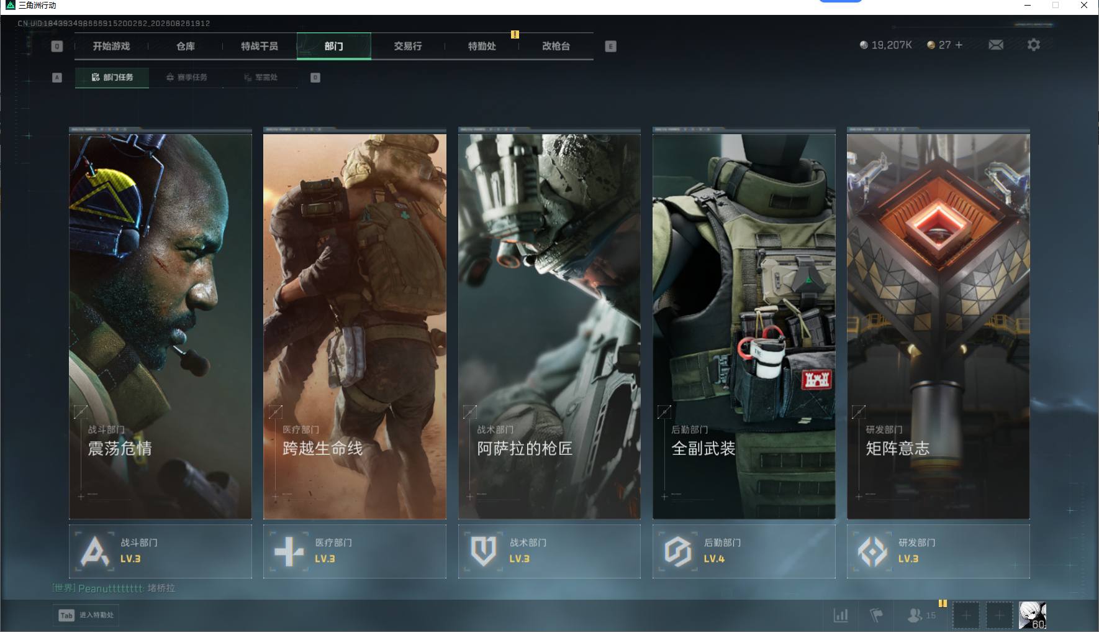This screenshot has height=632, width=1099.
Task: Click the 19,207K currency balance
Action: point(886,45)
